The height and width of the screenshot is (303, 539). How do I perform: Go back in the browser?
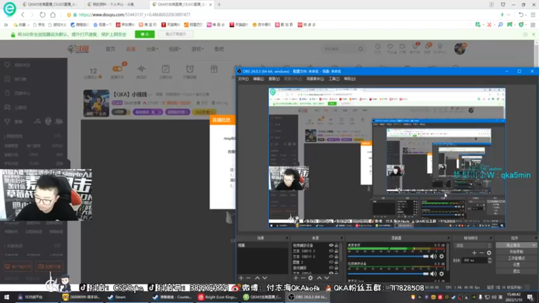(x=23, y=15)
